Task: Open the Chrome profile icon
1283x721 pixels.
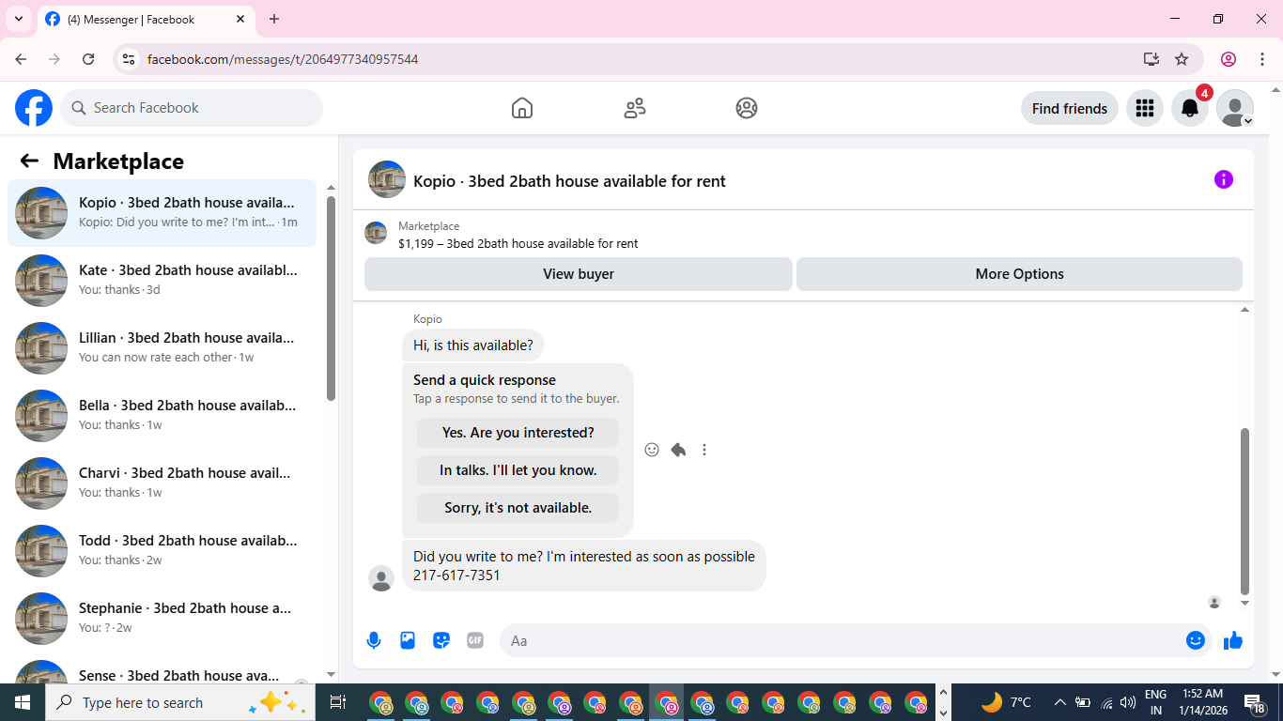Action: [x=1229, y=59]
